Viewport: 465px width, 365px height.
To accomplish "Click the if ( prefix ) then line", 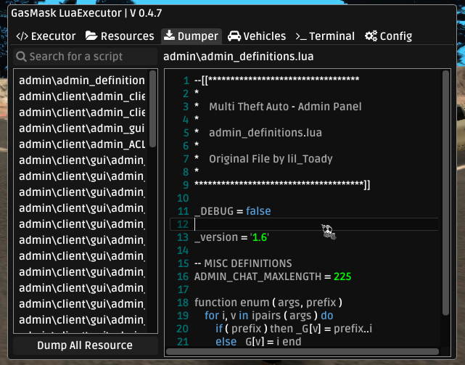I will click(294, 329).
